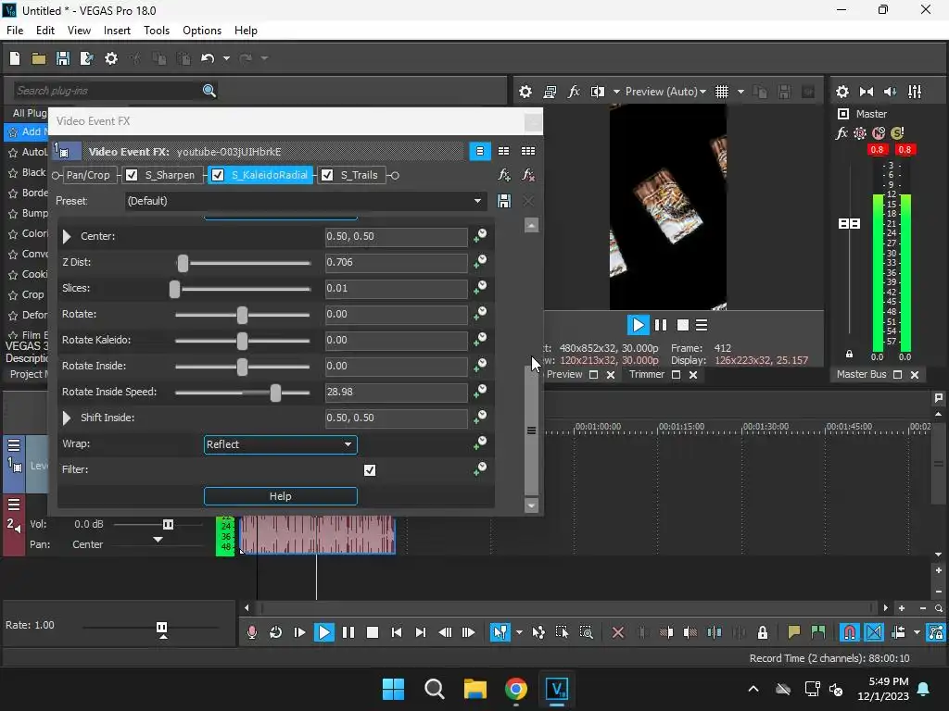Stop playback in the transport bar
The height and width of the screenshot is (711, 949).
(373, 632)
